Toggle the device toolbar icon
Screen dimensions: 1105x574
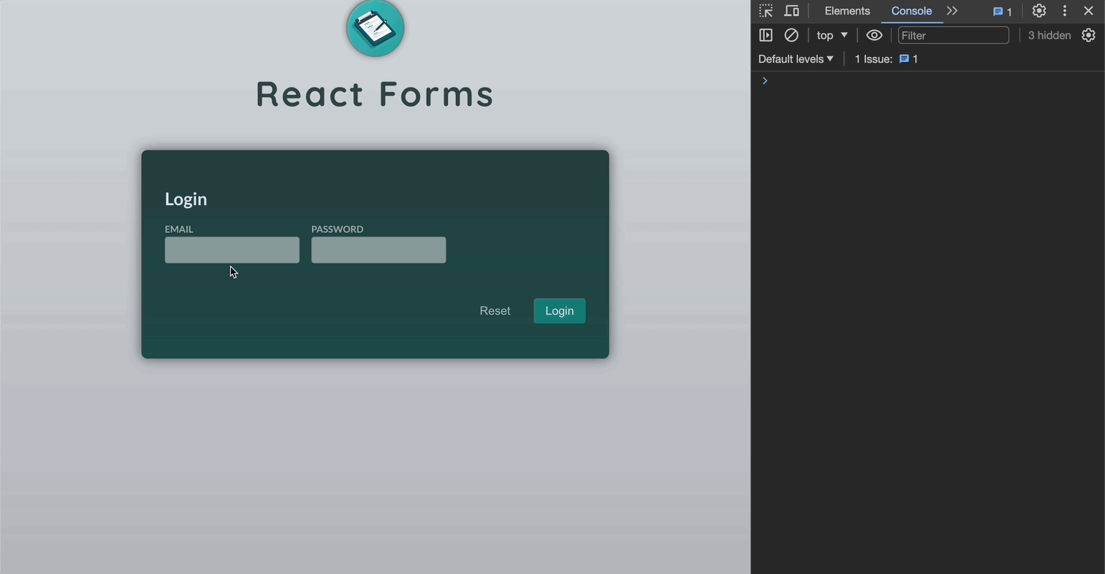click(791, 11)
